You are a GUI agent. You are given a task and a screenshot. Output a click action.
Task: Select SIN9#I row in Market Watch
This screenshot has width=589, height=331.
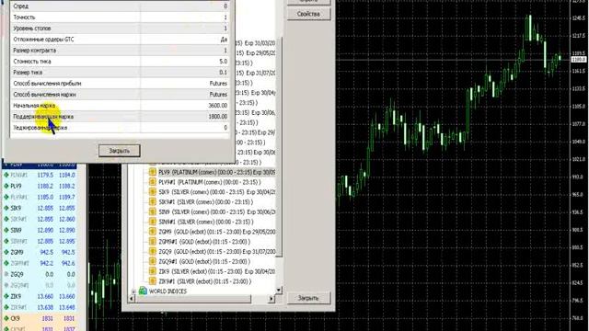(40, 241)
